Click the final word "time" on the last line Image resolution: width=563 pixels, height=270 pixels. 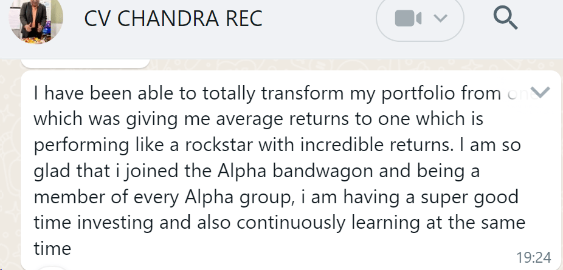point(53,249)
